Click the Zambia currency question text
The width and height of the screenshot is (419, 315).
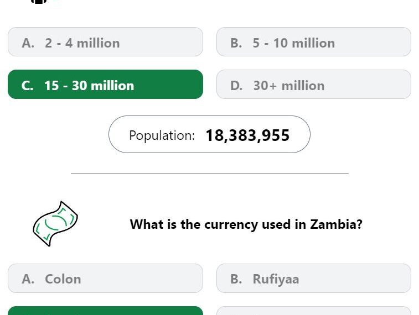pyautogui.click(x=246, y=224)
